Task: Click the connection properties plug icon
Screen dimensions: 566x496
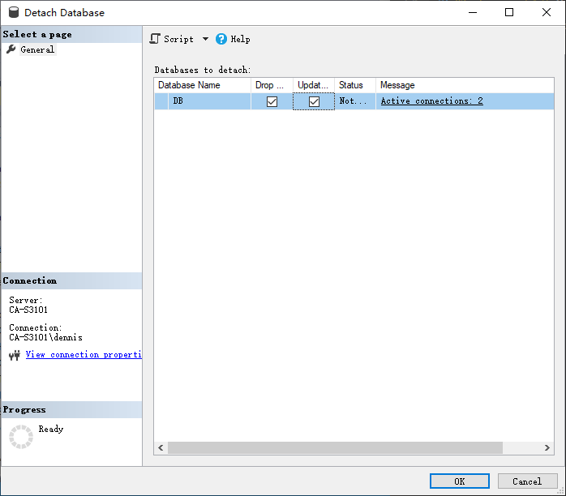Action: (x=15, y=355)
